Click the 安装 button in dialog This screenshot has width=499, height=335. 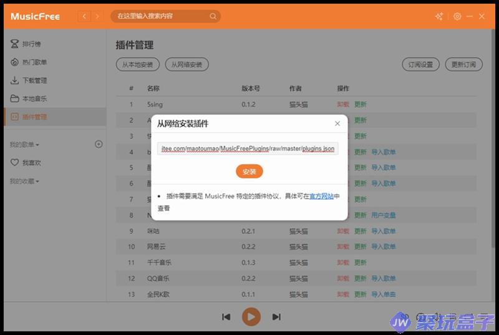(249, 172)
